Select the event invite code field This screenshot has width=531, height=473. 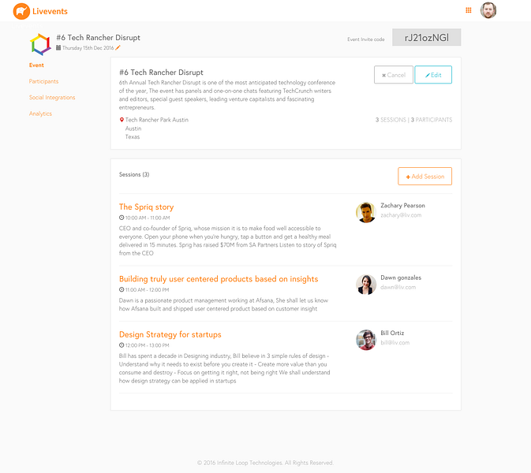tap(427, 37)
